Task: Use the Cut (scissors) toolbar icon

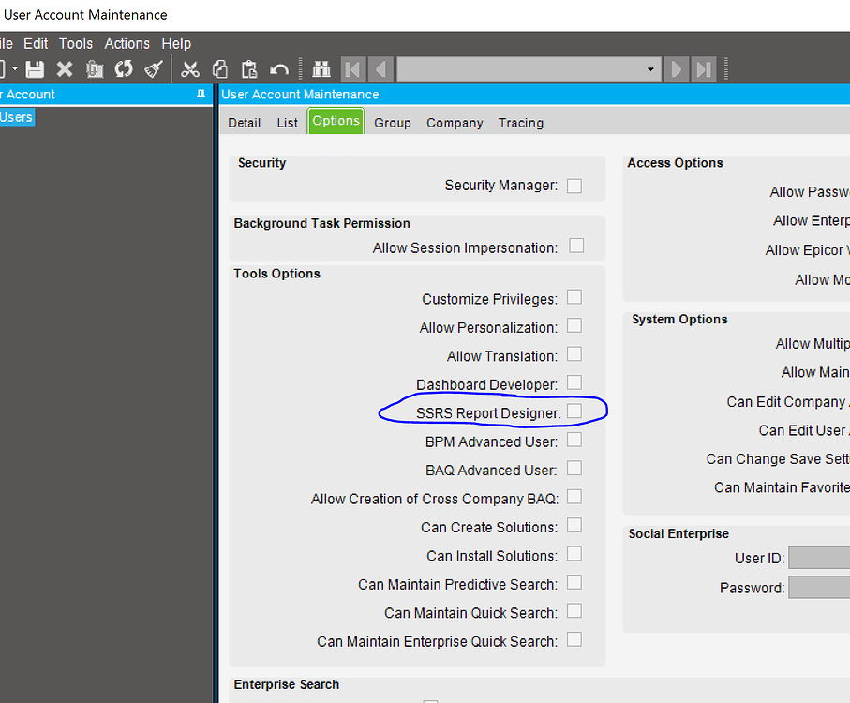Action: (190, 68)
